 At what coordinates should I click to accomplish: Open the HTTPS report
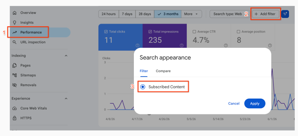[26, 118]
